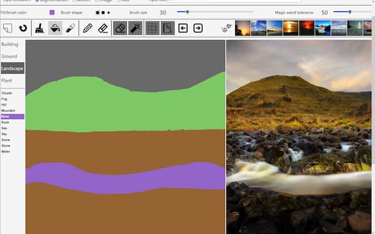This screenshot has width=375, height=234.
Task: Select the dark eraser tool
Action: (120, 28)
